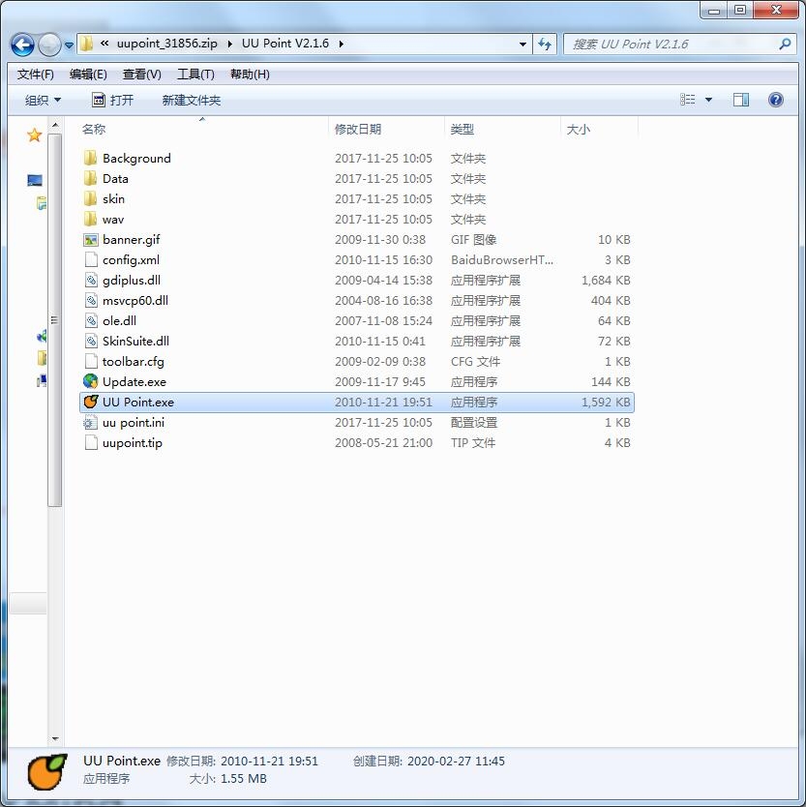Click 新建文件夹 button

point(191,100)
